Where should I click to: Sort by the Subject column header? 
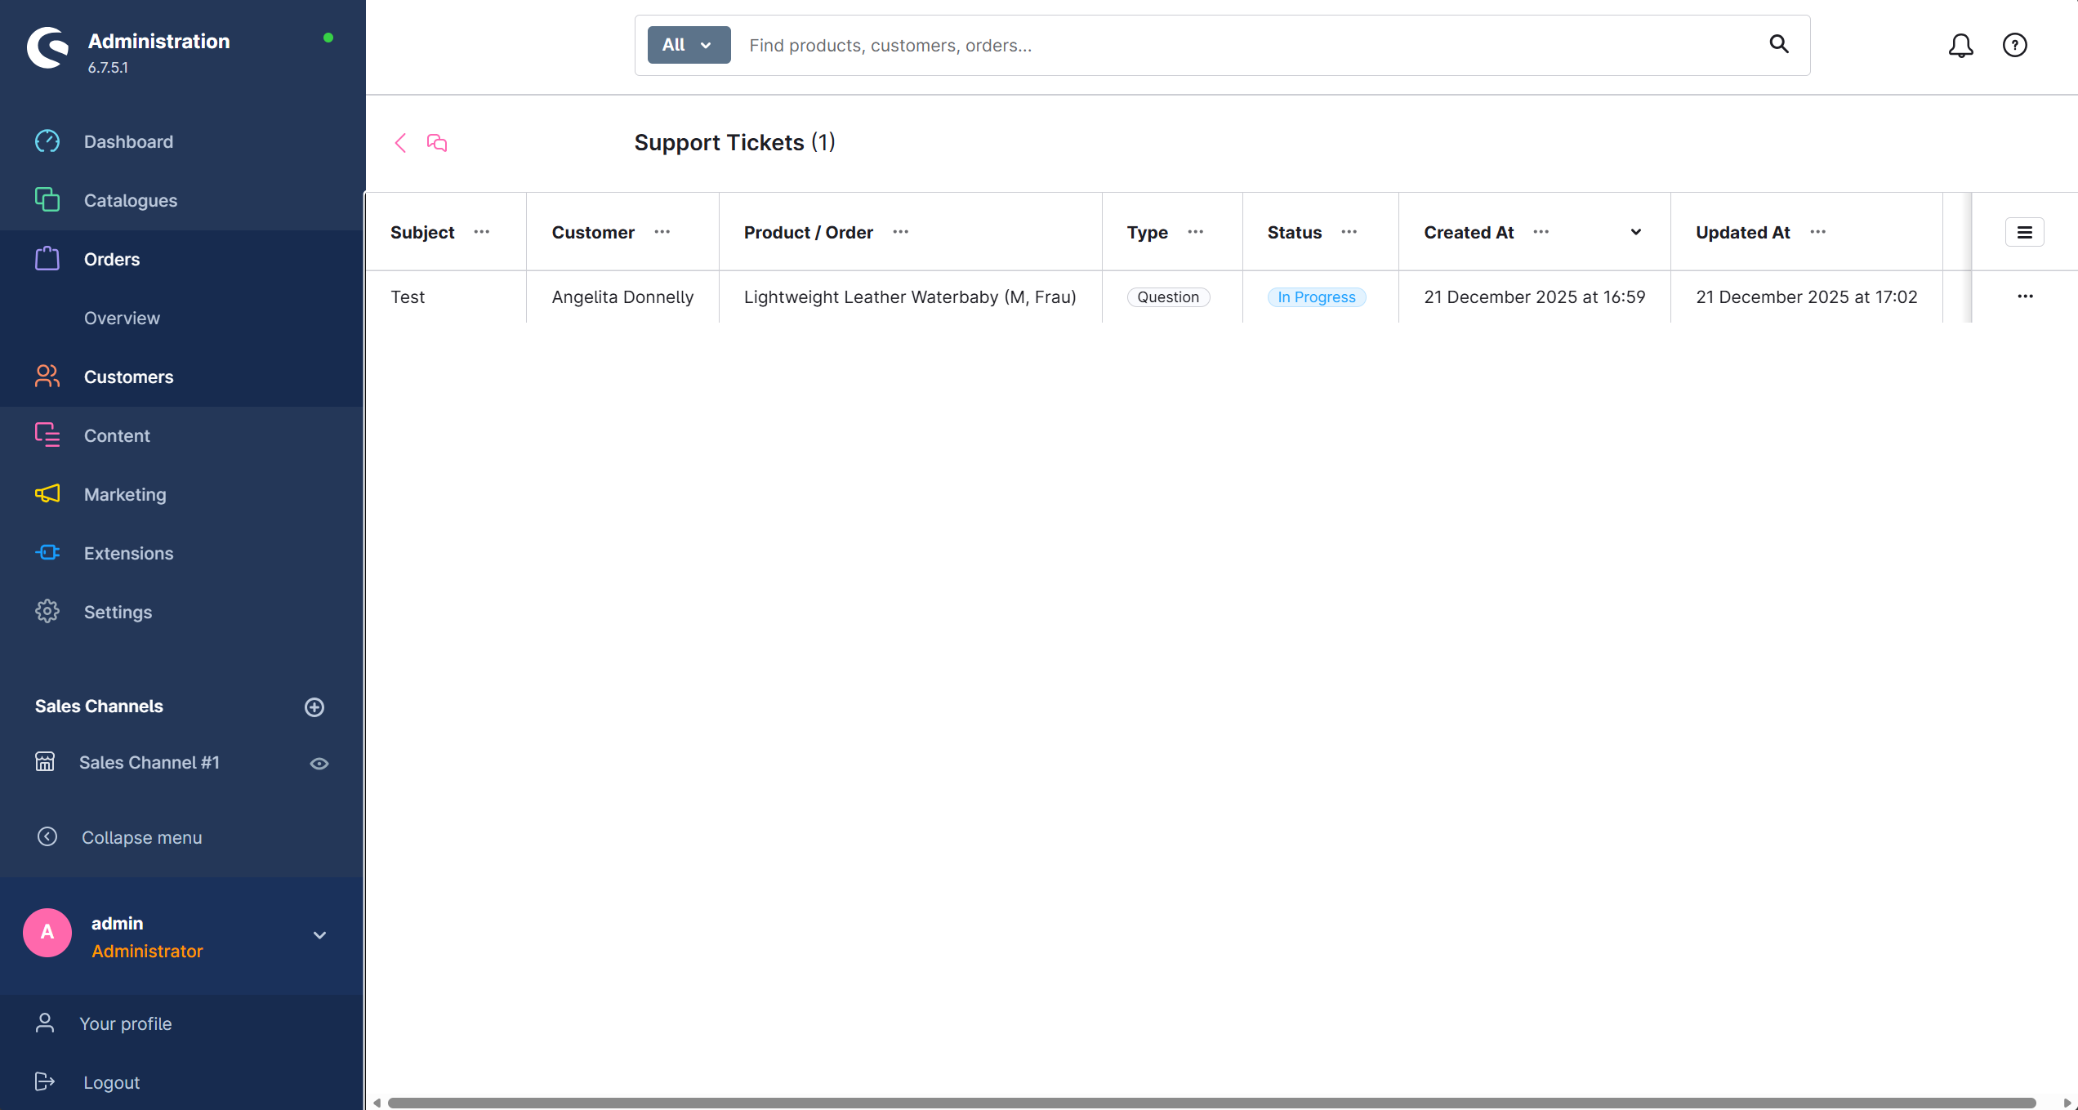tap(422, 232)
